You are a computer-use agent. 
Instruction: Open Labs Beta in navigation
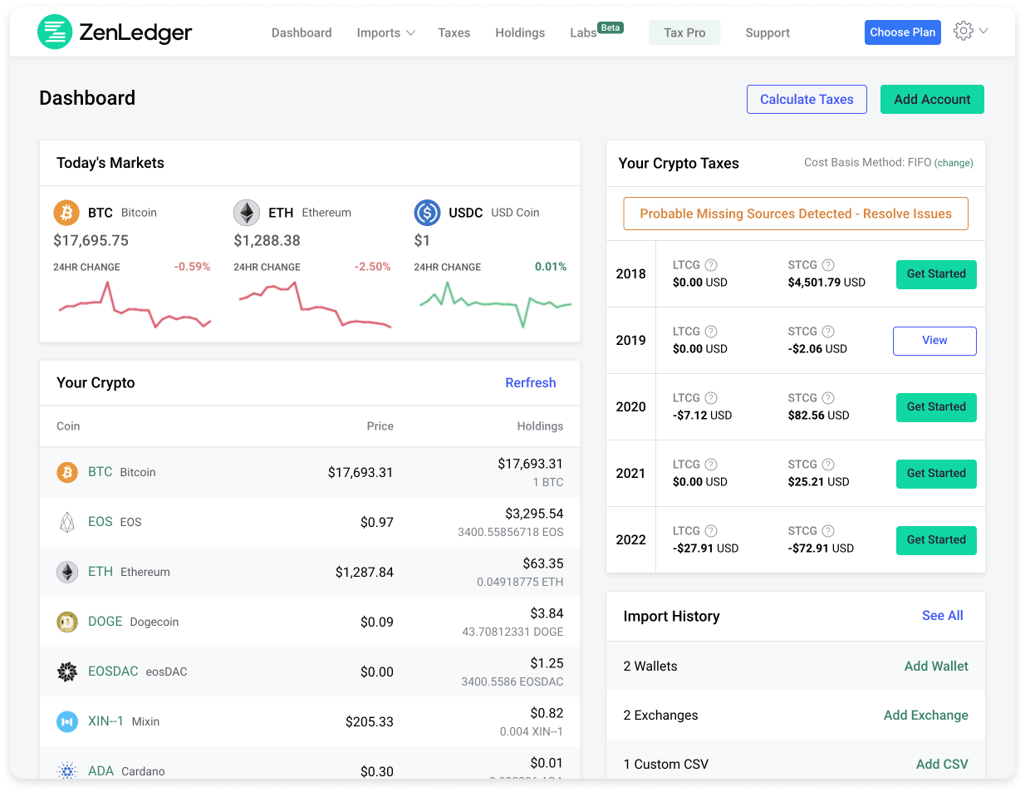596,32
